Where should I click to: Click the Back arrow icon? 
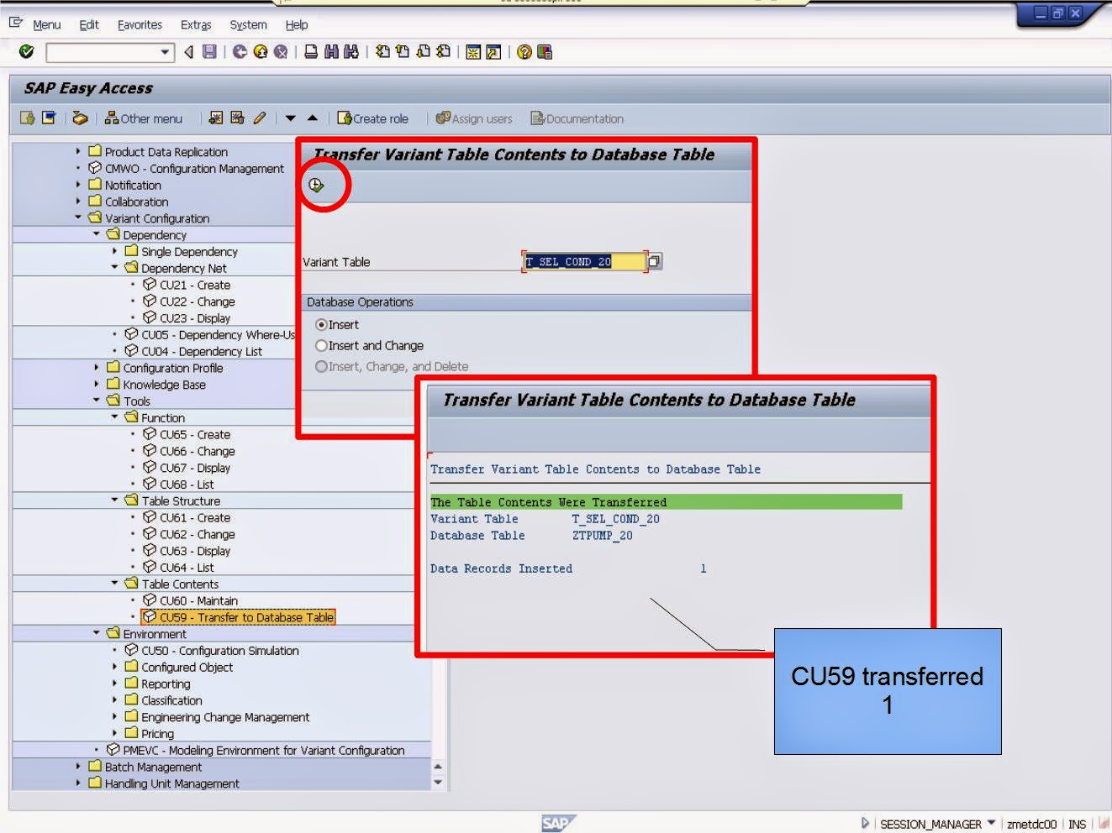239,52
